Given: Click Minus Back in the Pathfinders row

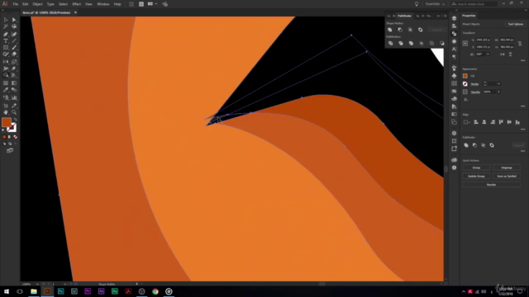Looking at the screenshot, I should pyautogui.click(x=442, y=43).
